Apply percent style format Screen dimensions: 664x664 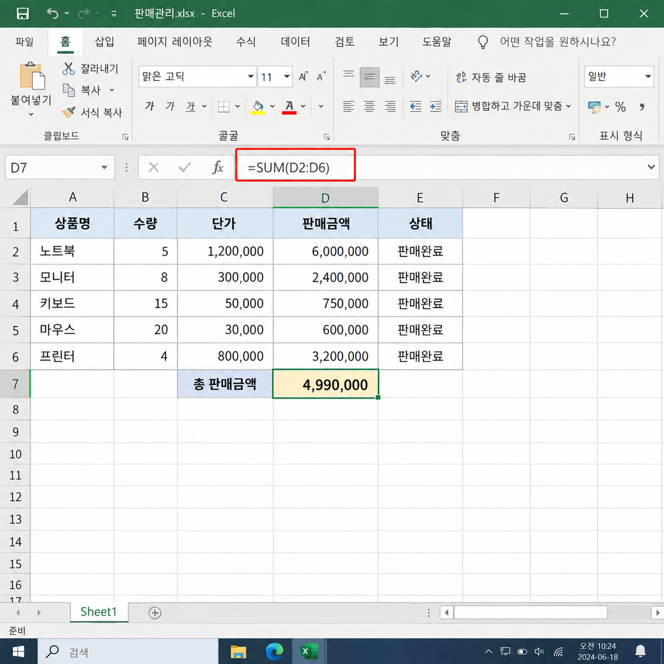(x=621, y=107)
